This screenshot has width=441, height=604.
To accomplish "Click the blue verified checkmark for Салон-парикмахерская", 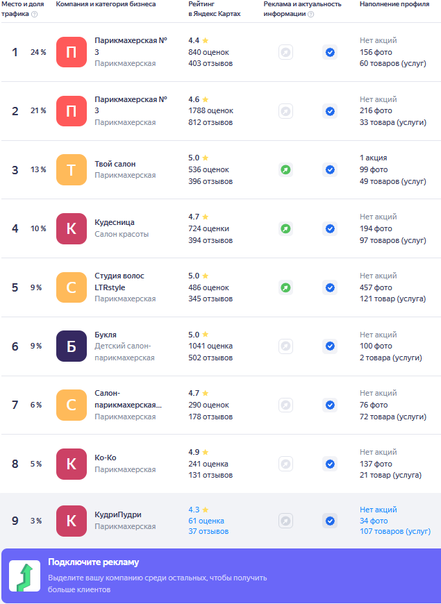I will [x=330, y=405].
